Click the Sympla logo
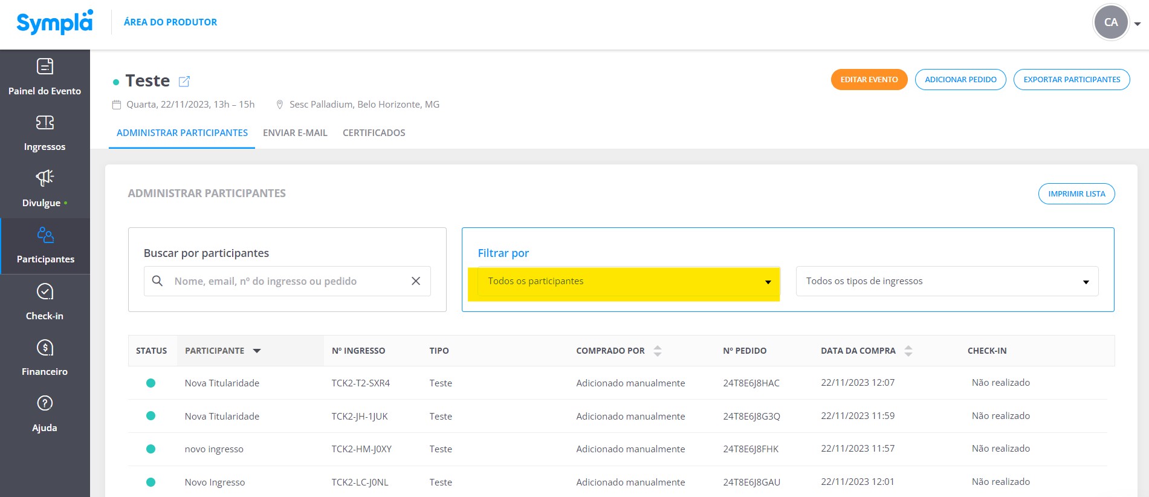Viewport: 1149px width, 497px height. tap(55, 22)
